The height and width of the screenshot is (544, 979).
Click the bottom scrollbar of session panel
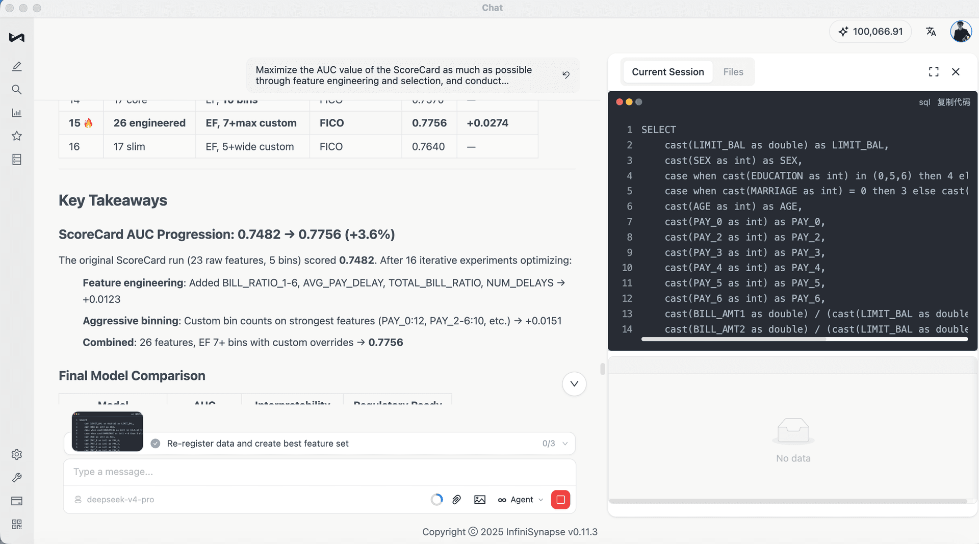(x=788, y=501)
